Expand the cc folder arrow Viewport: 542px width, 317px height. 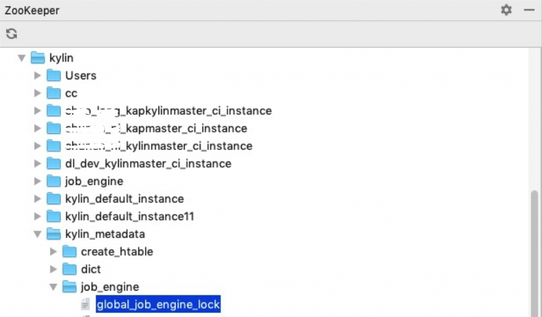click(x=37, y=93)
